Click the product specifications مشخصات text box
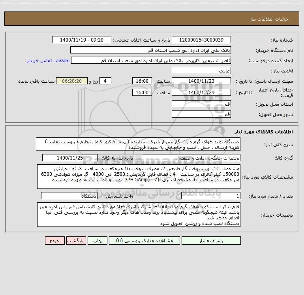Screen dimensions: 304x295 pos(139,177)
